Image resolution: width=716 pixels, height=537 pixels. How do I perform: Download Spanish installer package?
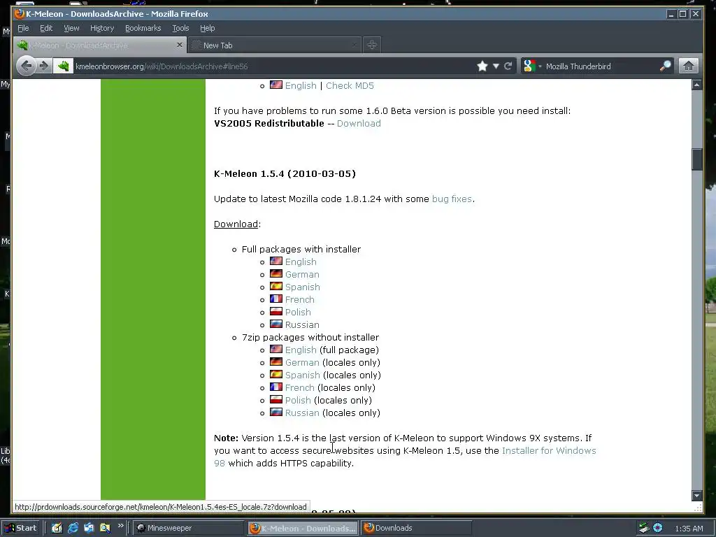303,287
